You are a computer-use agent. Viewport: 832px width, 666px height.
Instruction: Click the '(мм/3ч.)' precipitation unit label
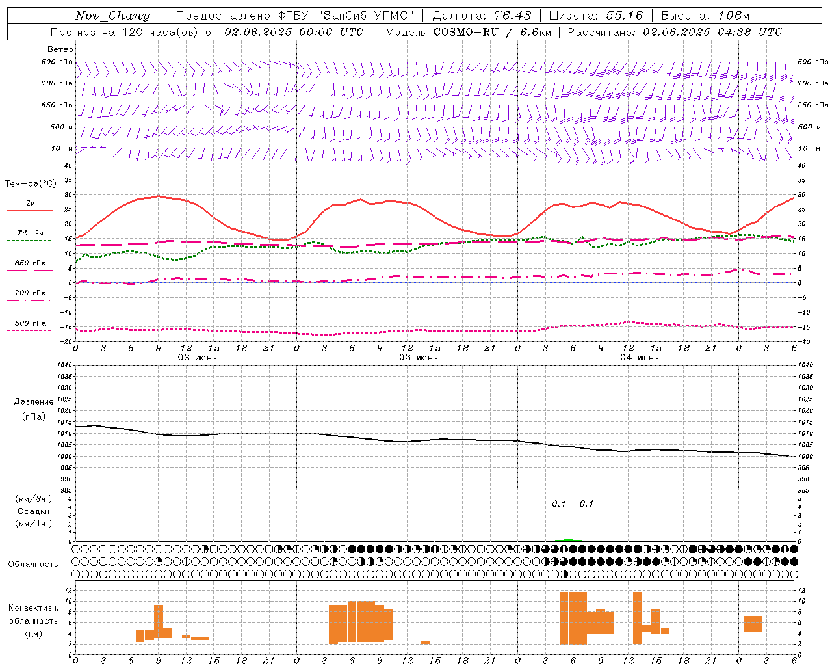(x=34, y=499)
